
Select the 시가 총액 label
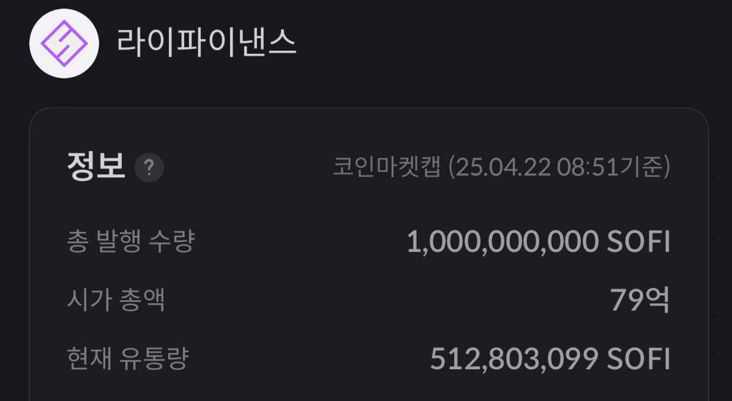pos(116,300)
